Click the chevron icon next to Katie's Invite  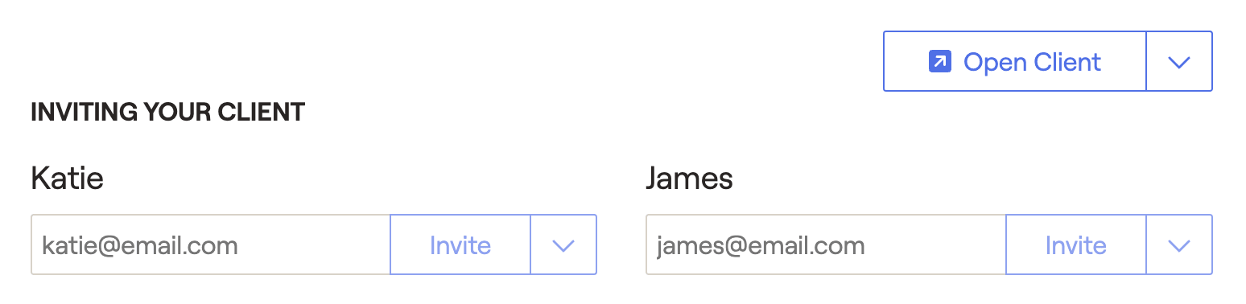(x=563, y=245)
